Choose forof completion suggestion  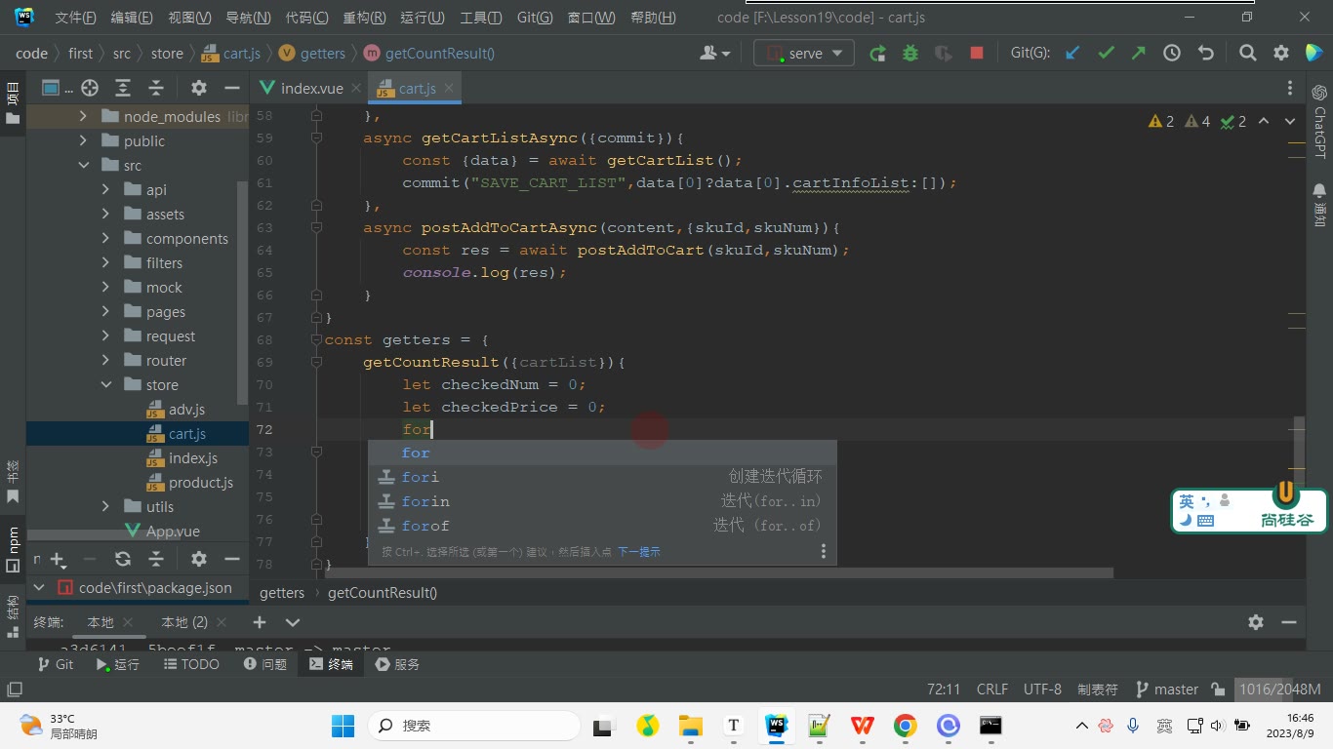pyautogui.click(x=602, y=526)
